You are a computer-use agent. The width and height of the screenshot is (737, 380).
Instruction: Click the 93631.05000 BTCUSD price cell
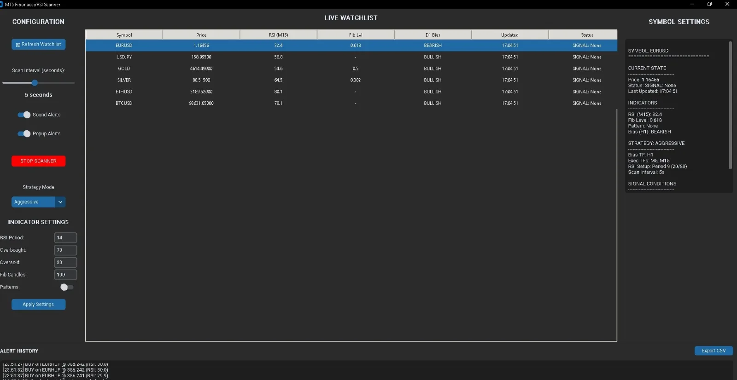click(x=201, y=103)
